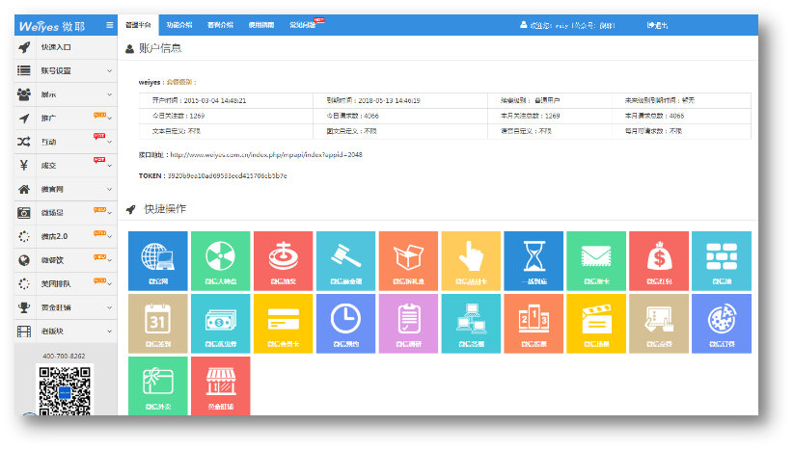794x451 pixels.
Task: Click the welcome user info in header
Action: (567, 25)
